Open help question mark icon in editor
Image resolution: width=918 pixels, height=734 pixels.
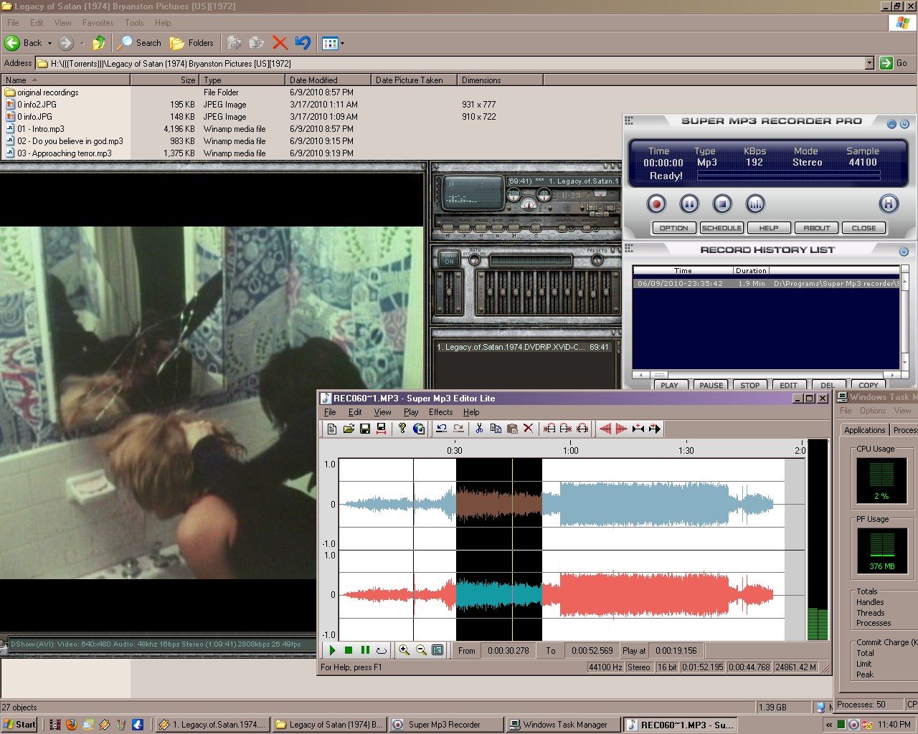[402, 429]
